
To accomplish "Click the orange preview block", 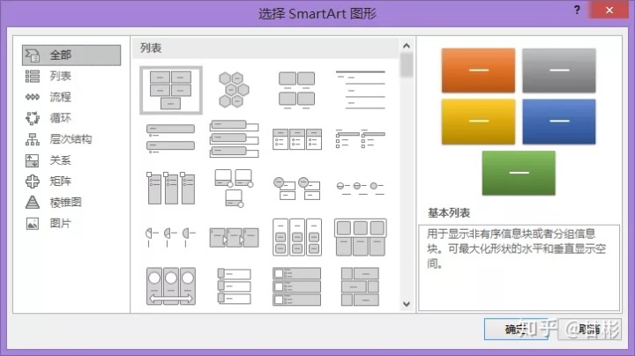I will pyautogui.click(x=478, y=70).
